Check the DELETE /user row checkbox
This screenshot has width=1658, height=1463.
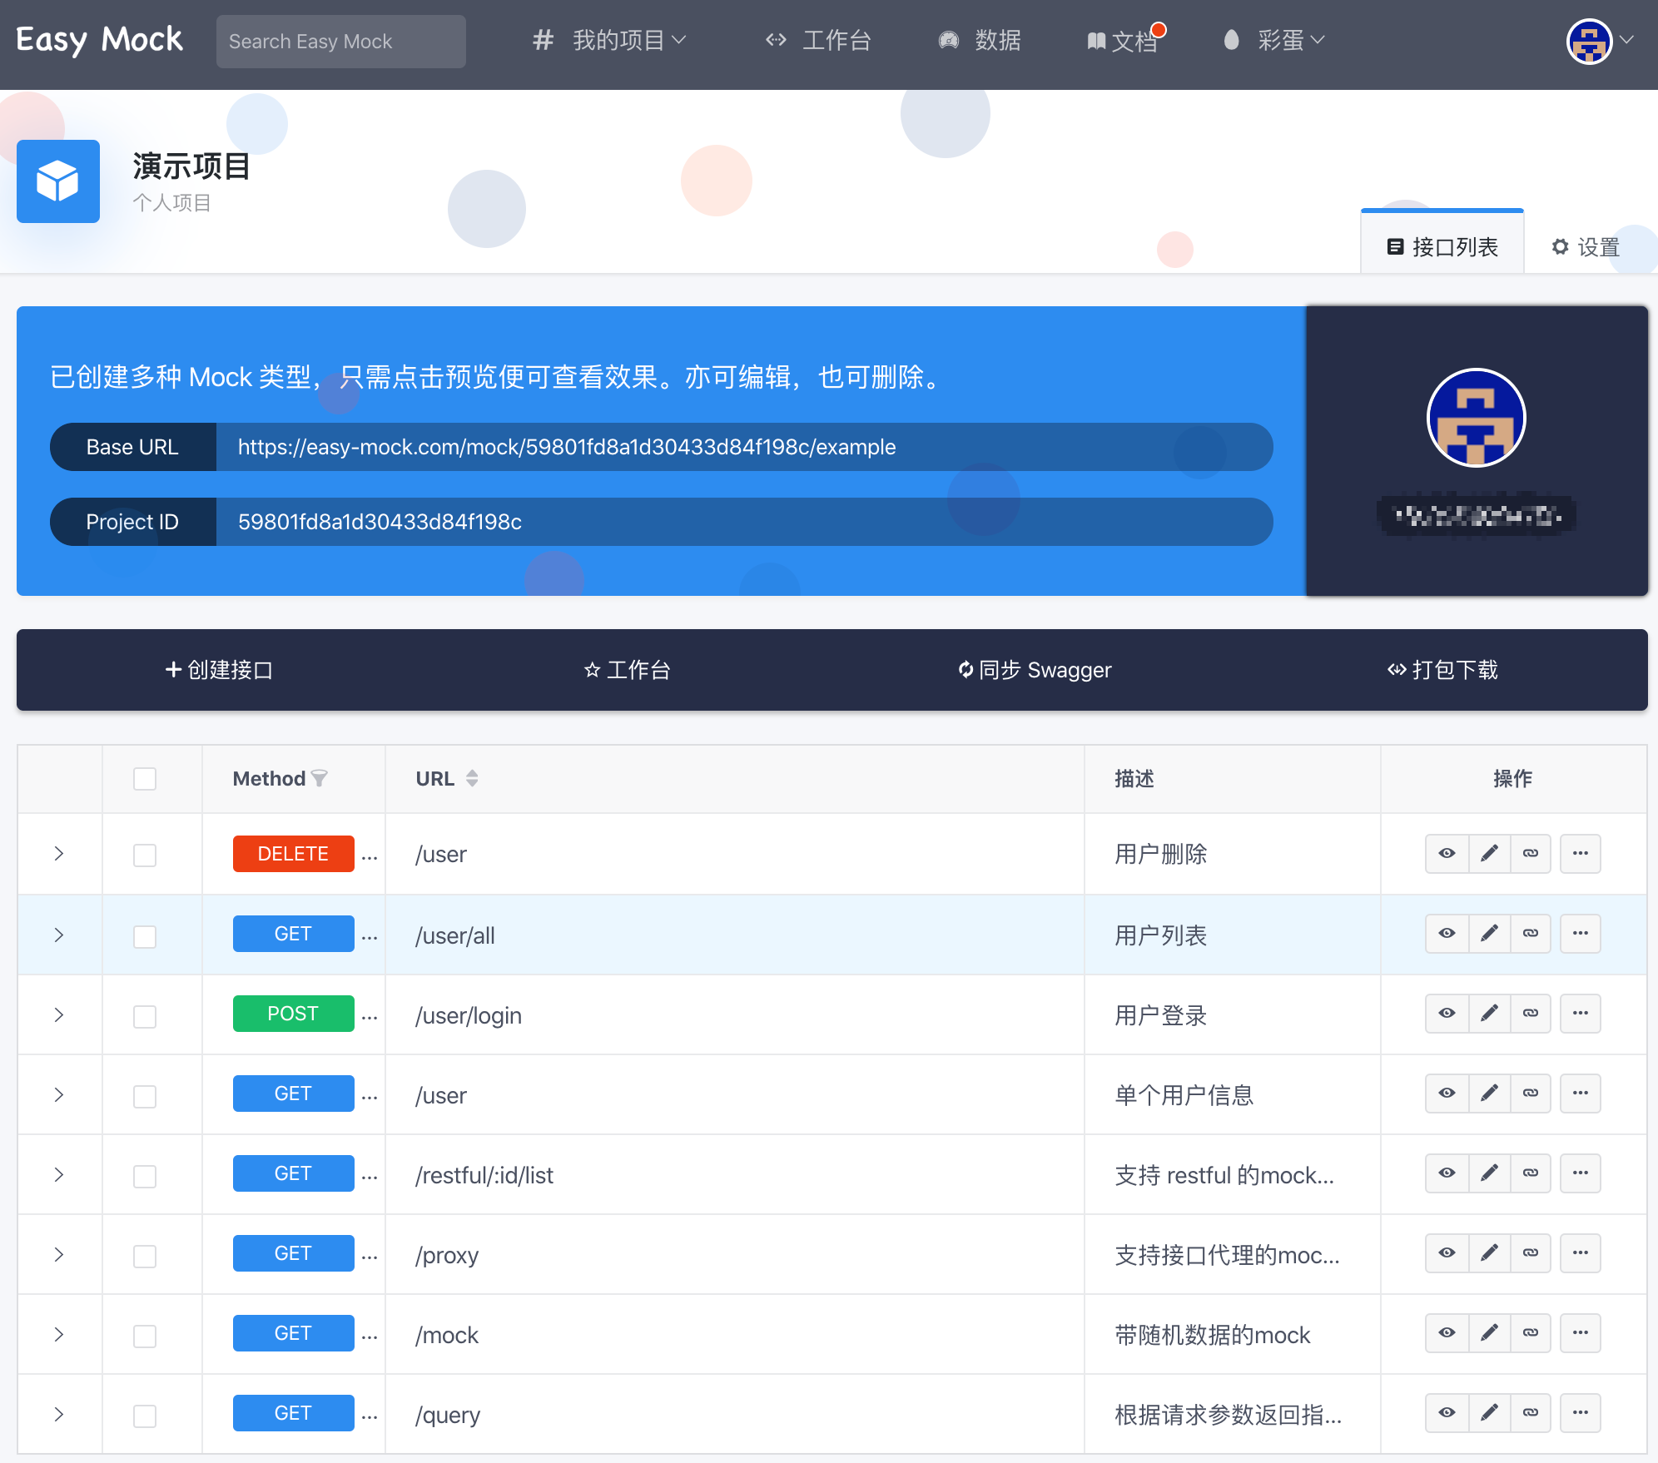pyautogui.click(x=145, y=855)
